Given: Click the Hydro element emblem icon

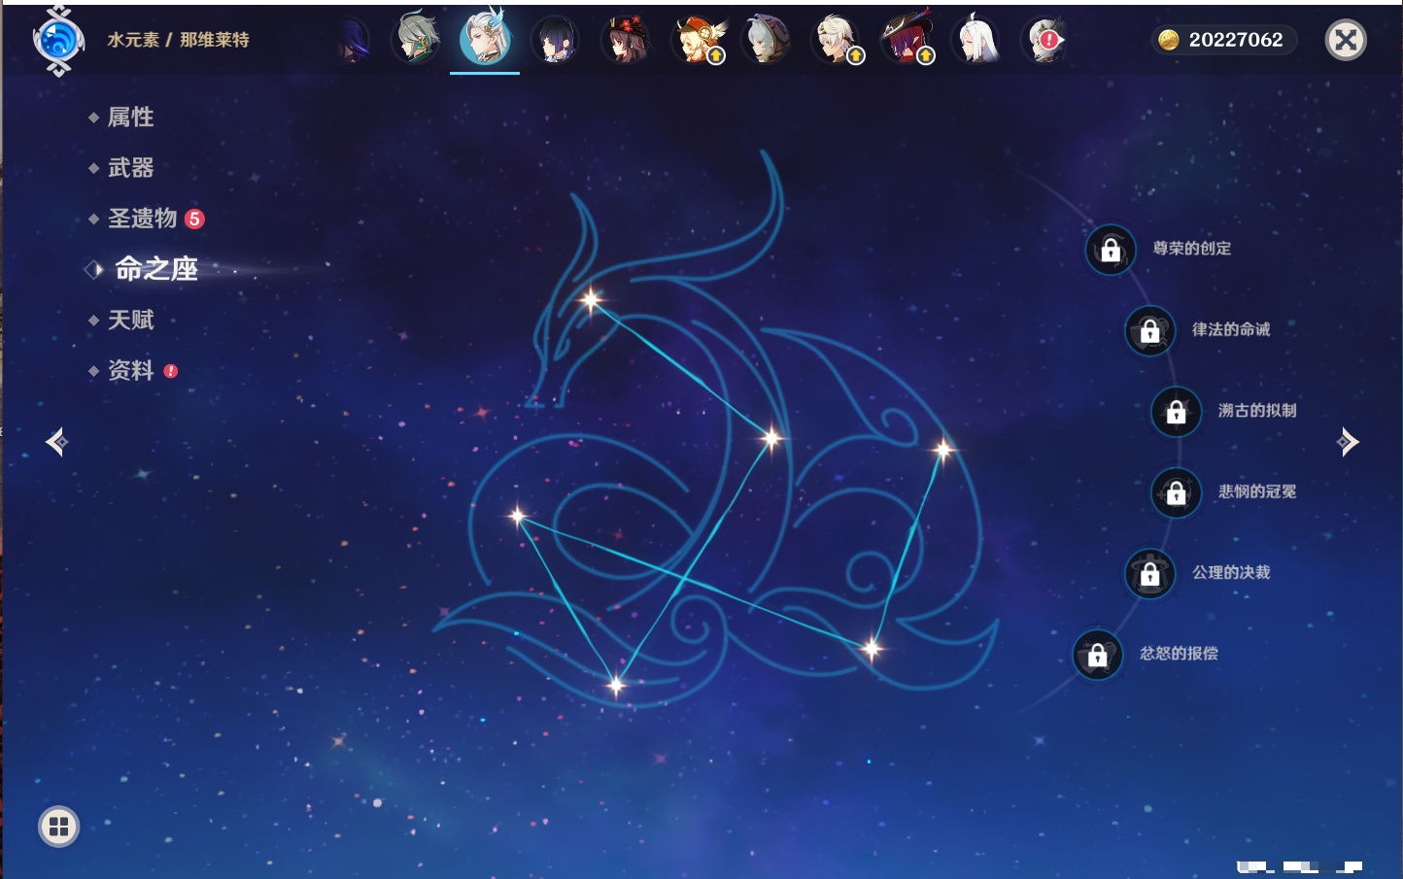Looking at the screenshot, I should click(x=58, y=41).
